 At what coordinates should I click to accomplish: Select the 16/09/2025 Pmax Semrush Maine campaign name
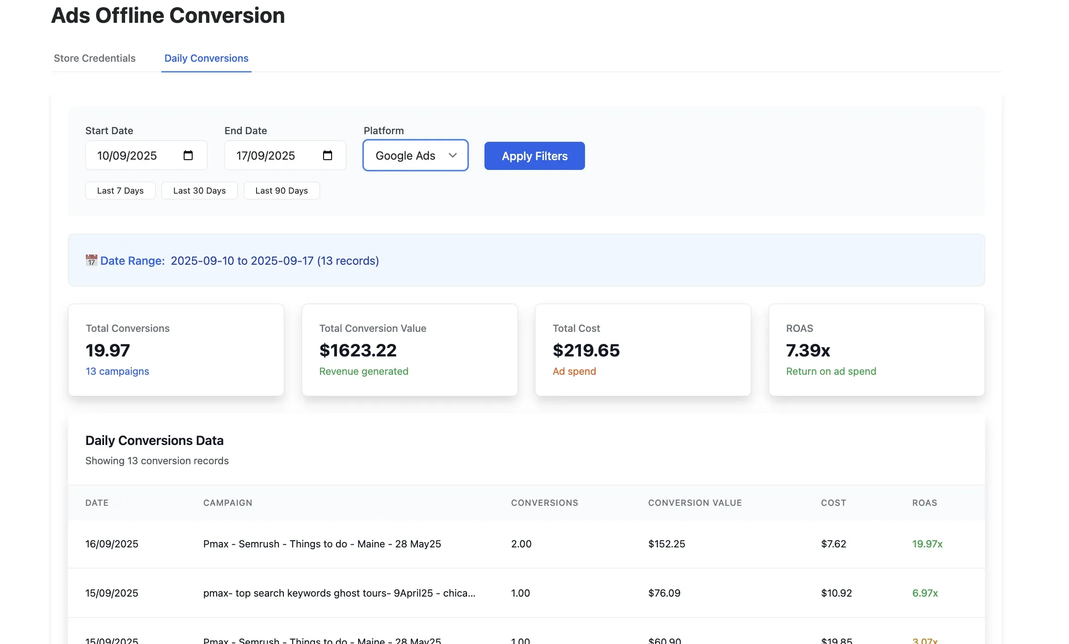322,544
